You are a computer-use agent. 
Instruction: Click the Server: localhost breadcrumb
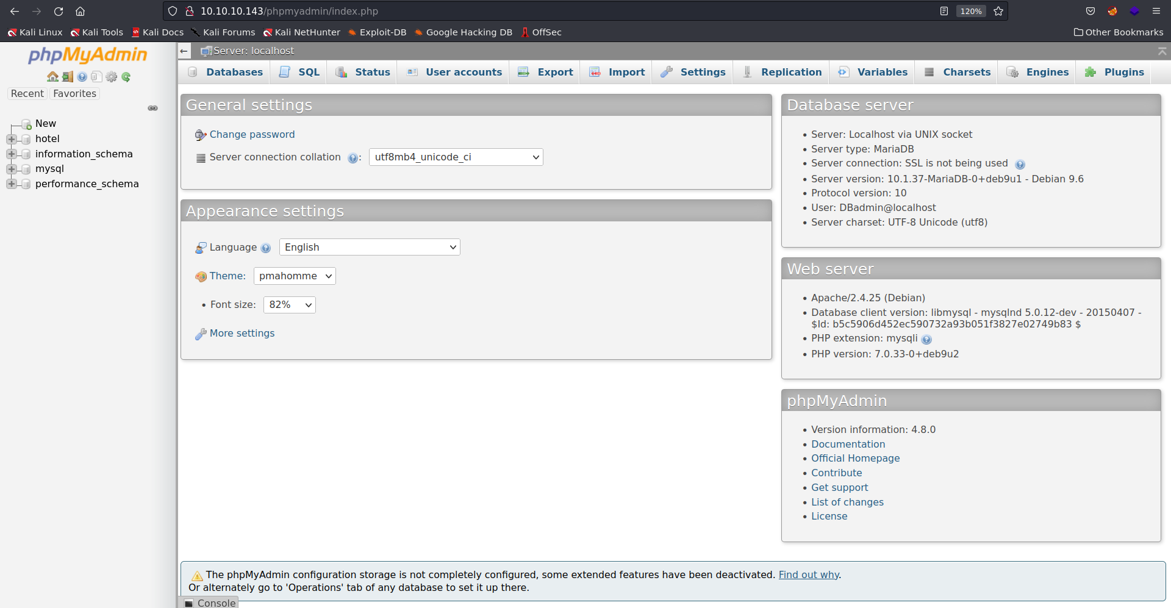pyautogui.click(x=254, y=51)
